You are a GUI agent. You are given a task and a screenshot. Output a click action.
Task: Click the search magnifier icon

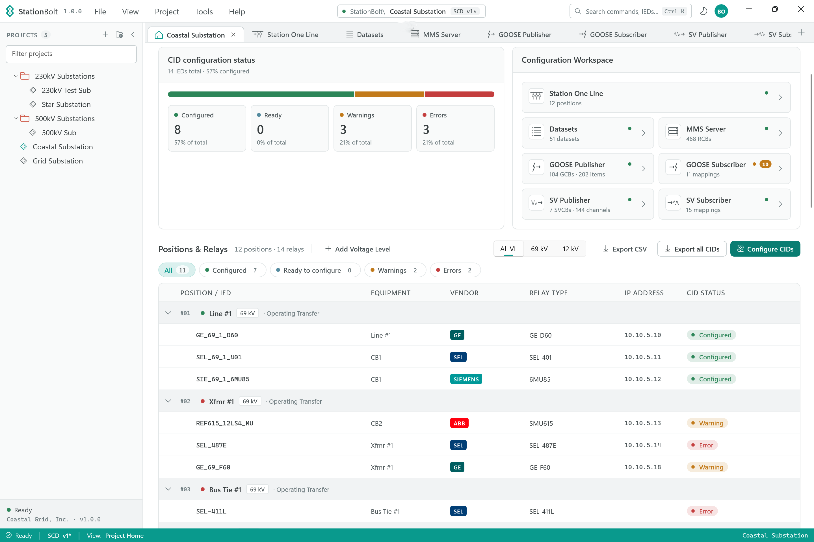578,11
